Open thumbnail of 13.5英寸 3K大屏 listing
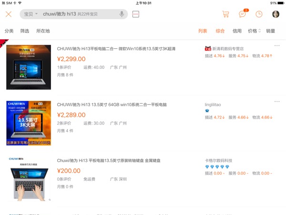This screenshot has width=286, height=215. pyautogui.click(x=29, y=123)
